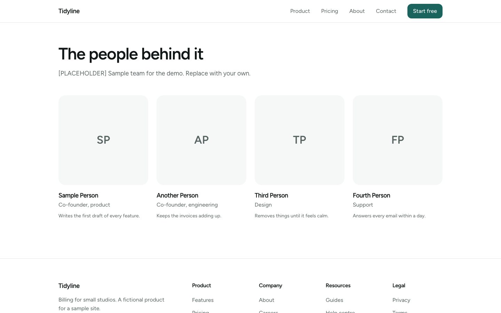
Task: Click the Tidyline logo in the header
Action: pos(69,11)
